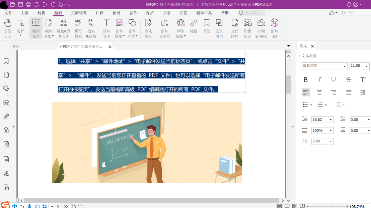Open the attachments paperclip panel in left sidebar
The width and height of the screenshot is (371, 208).
coord(6,117)
